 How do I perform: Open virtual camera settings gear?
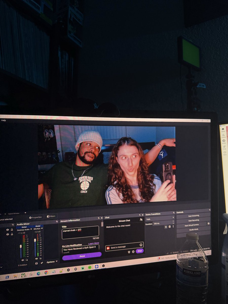[208, 223]
